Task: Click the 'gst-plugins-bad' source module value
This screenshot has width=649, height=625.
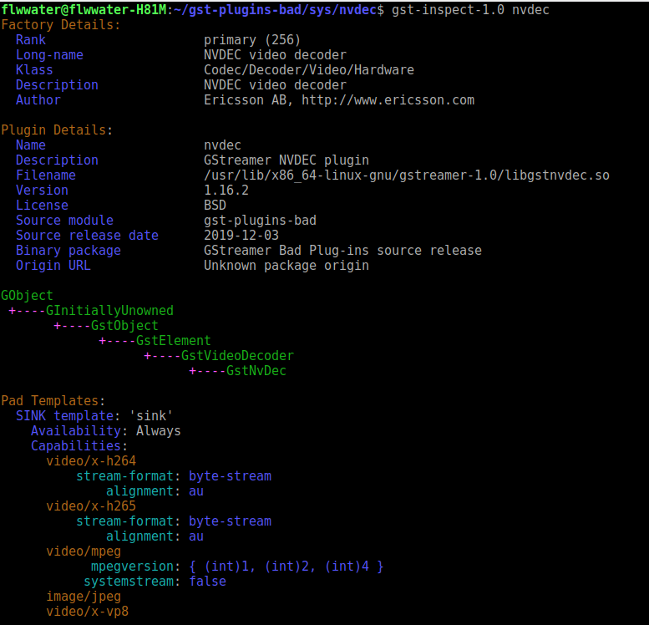Action: click(260, 221)
